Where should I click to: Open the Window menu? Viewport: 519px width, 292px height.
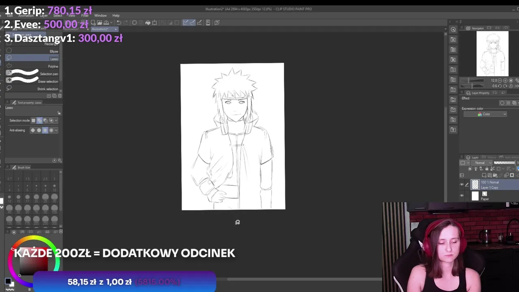pyautogui.click(x=101, y=15)
